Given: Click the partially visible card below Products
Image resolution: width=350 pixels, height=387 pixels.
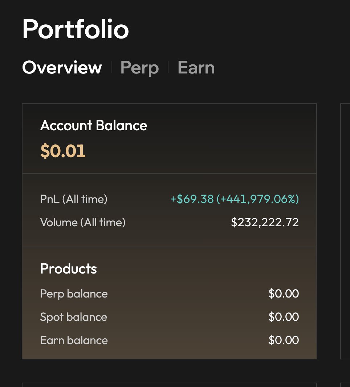Looking at the screenshot, I should point(169,385).
